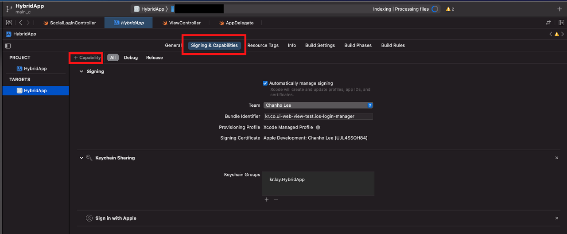
Task: Open the Build Settings tab
Action: click(x=320, y=45)
